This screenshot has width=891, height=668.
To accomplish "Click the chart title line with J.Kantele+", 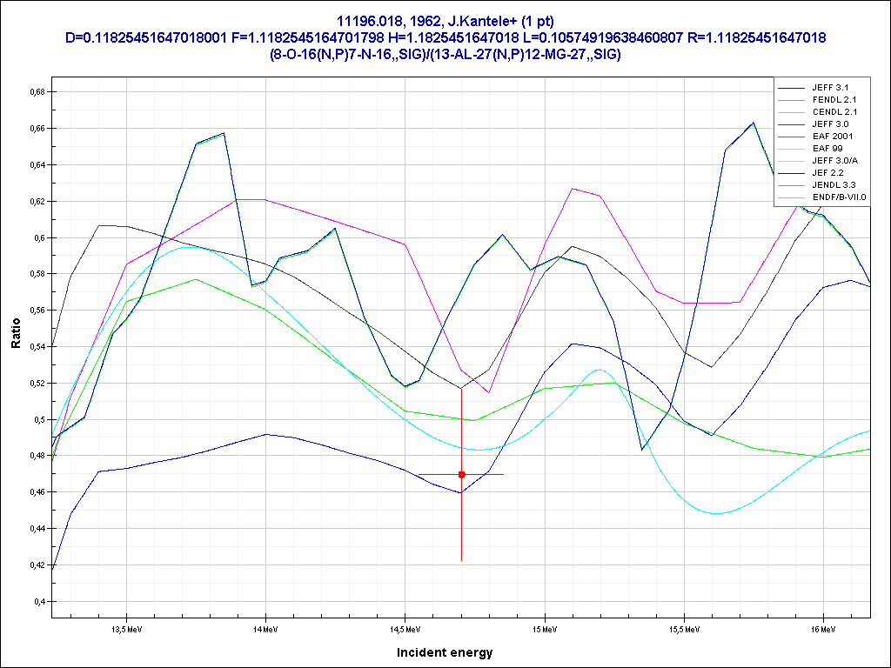I will click(x=445, y=21).
